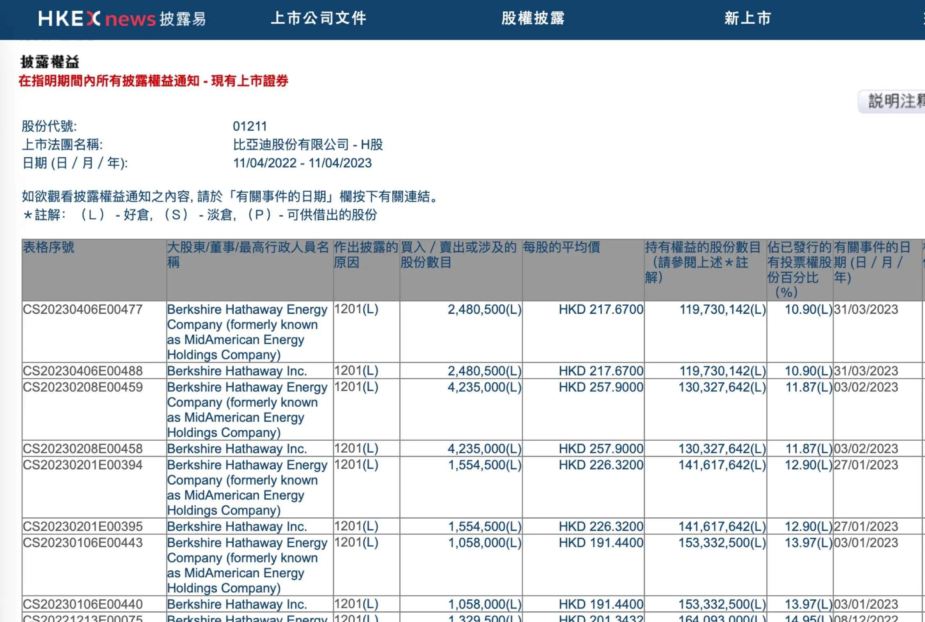The image size is (925, 622).
Task: Click average price HKD 257.9000 in CS20230208E00459 row
Action: point(601,387)
